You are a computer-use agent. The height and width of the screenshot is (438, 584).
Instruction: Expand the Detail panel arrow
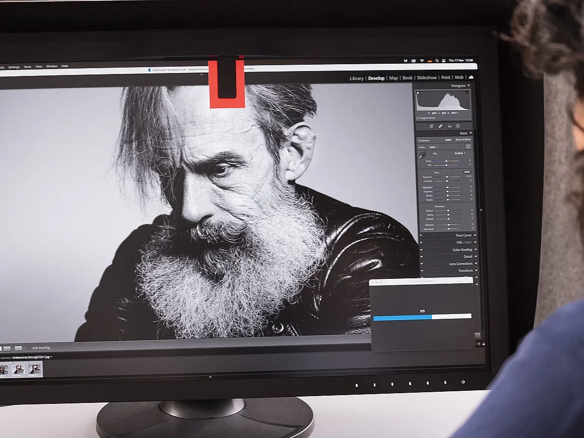point(475,256)
